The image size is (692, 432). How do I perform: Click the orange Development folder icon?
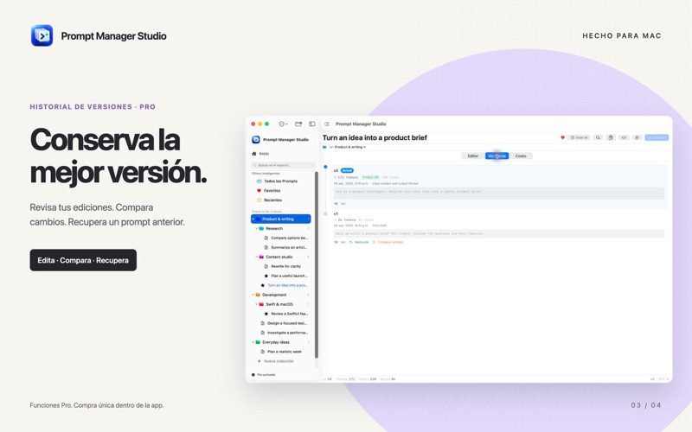258,295
